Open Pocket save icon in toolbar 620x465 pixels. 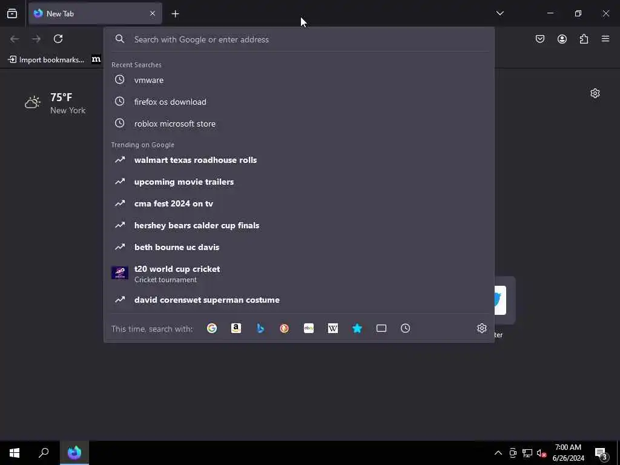[540, 39]
